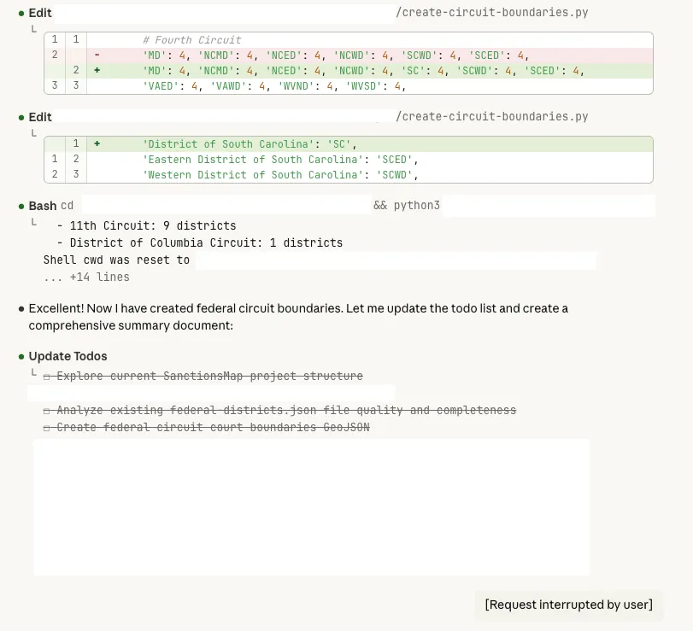The image size is (693, 631).
Task: Click the green dot beside the first Edit
Action: pyautogui.click(x=21, y=14)
